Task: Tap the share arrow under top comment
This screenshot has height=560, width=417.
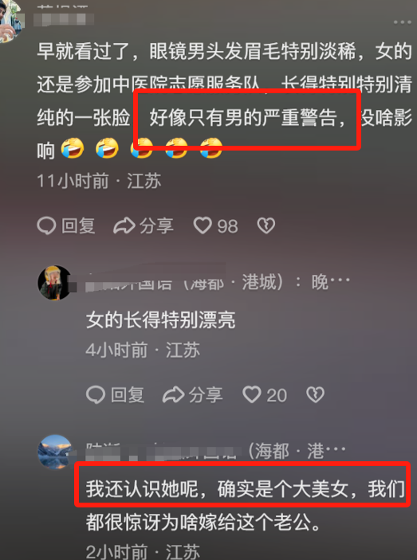Action: (x=124, y=225)
